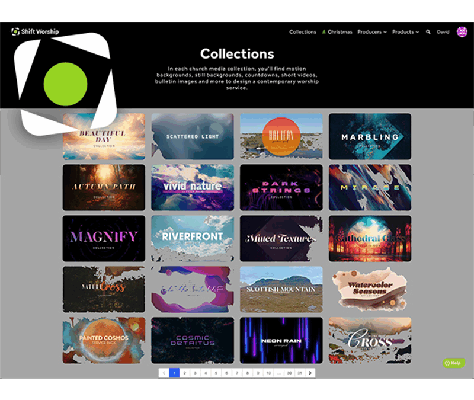Open the Marbling collection

[x=370, y=136]
